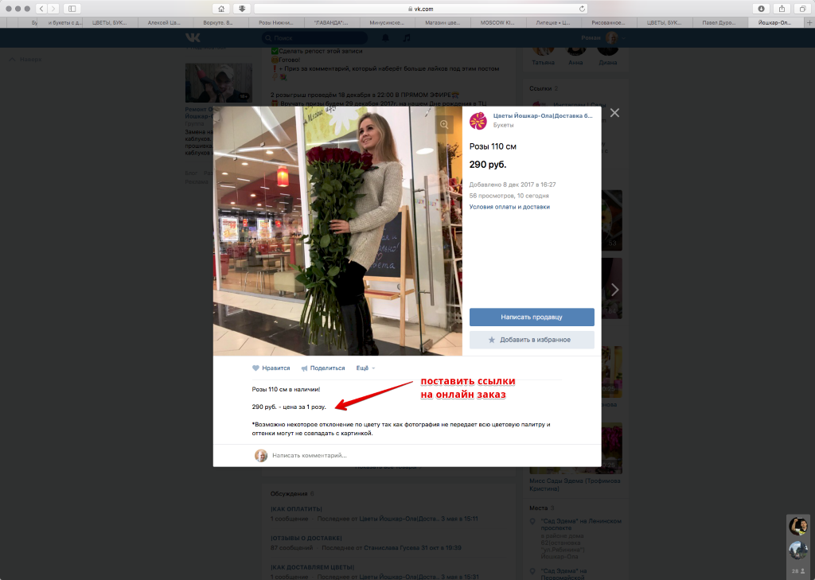Show all tabs overview in Safari

pyautogui.click(x=802, y=8)
